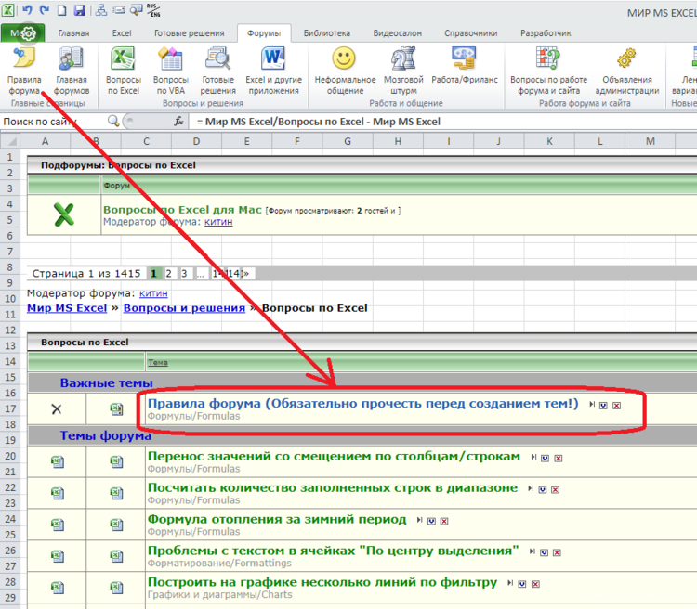Open topic Проблемы с текстом в ячейках
This screenshot has width=697, height=609.
coord(333,551)
